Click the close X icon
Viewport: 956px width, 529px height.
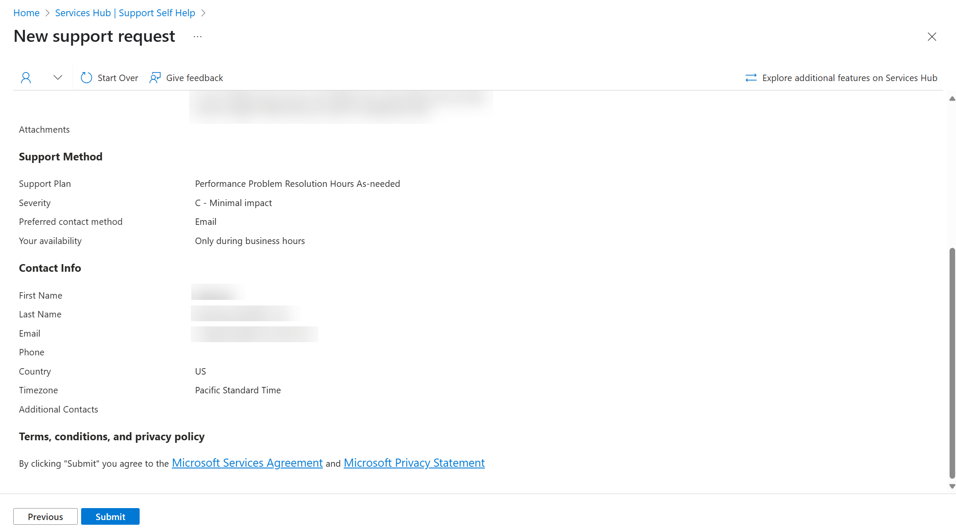932,36
